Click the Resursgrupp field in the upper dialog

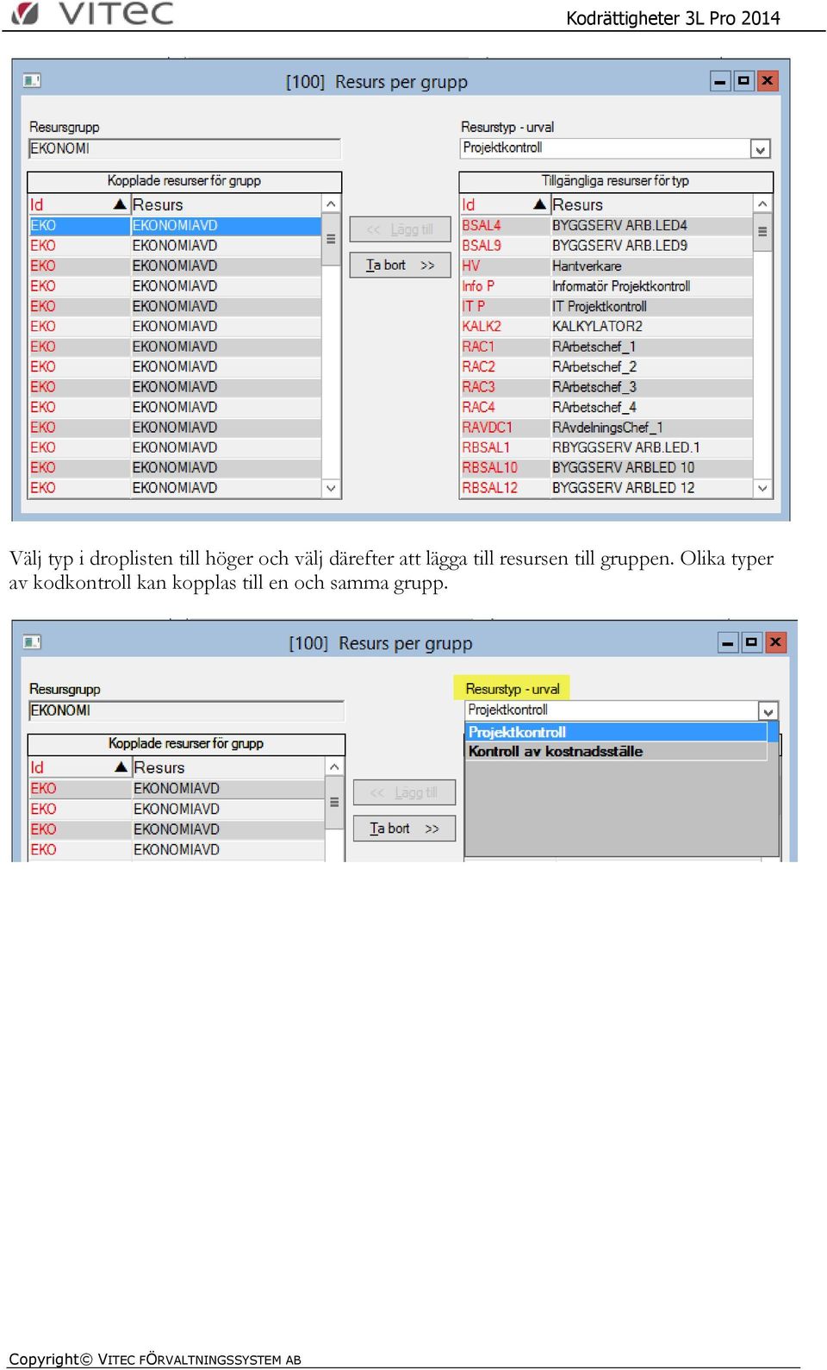click(x=184, y=148)
